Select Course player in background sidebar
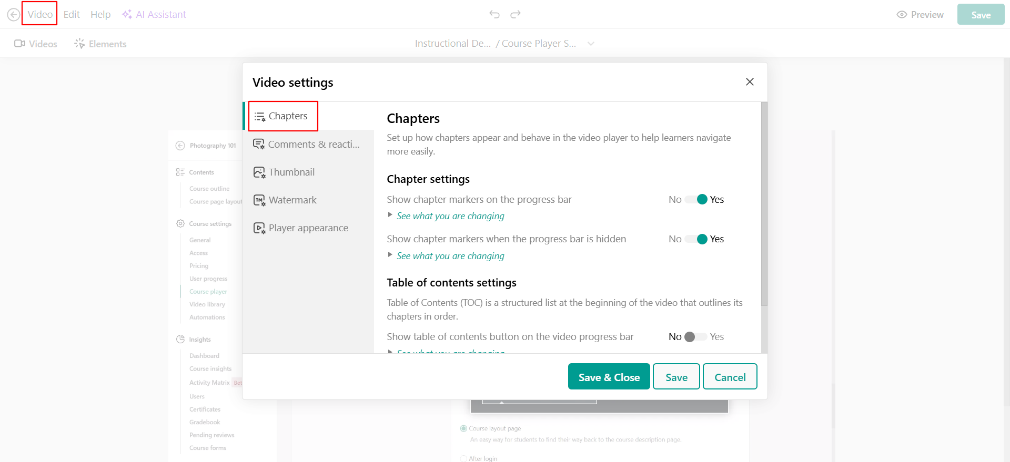1010x462 pixels. (208, 292)
